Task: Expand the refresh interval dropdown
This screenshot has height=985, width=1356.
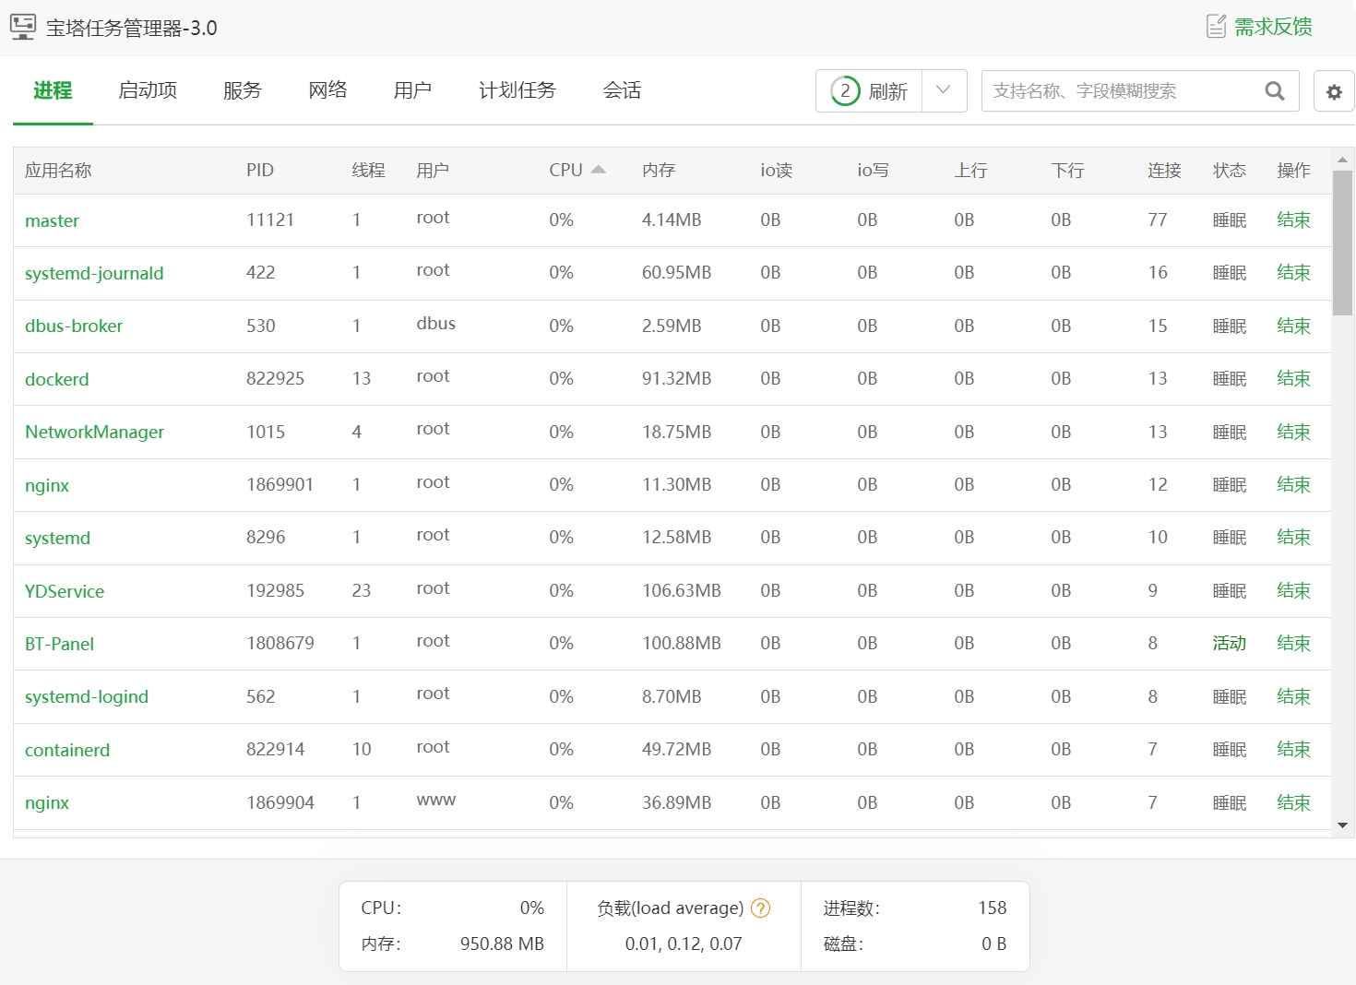Action: 943,90
